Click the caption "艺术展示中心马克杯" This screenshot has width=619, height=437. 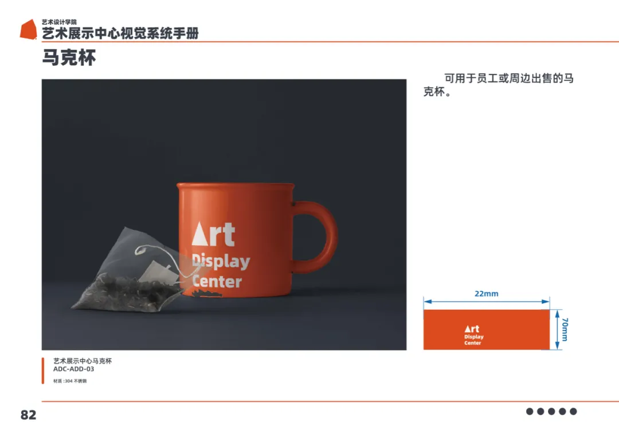[x=83, y=361]
